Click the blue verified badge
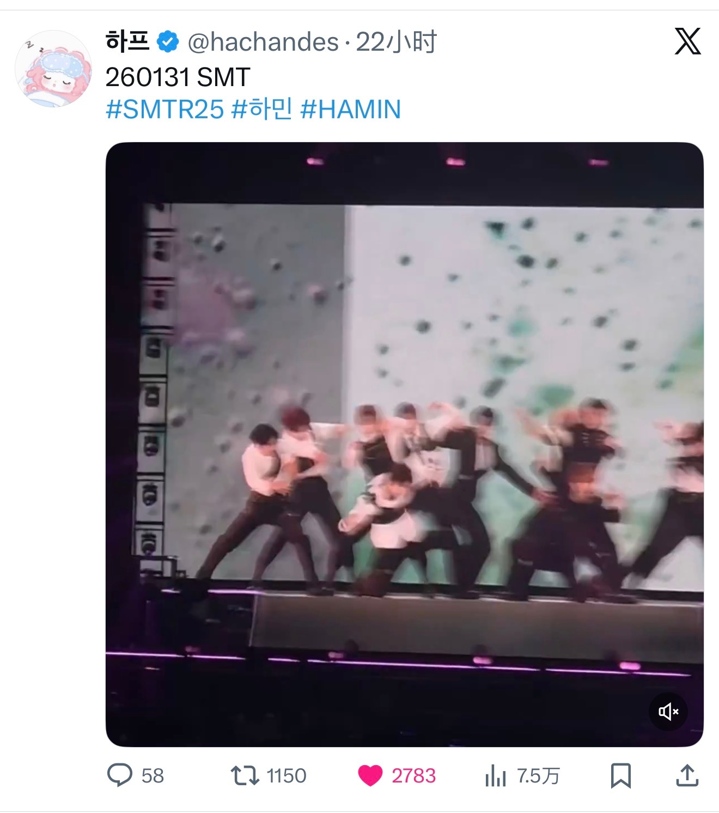This screenshot has width=719, height=813. (168, 42)
